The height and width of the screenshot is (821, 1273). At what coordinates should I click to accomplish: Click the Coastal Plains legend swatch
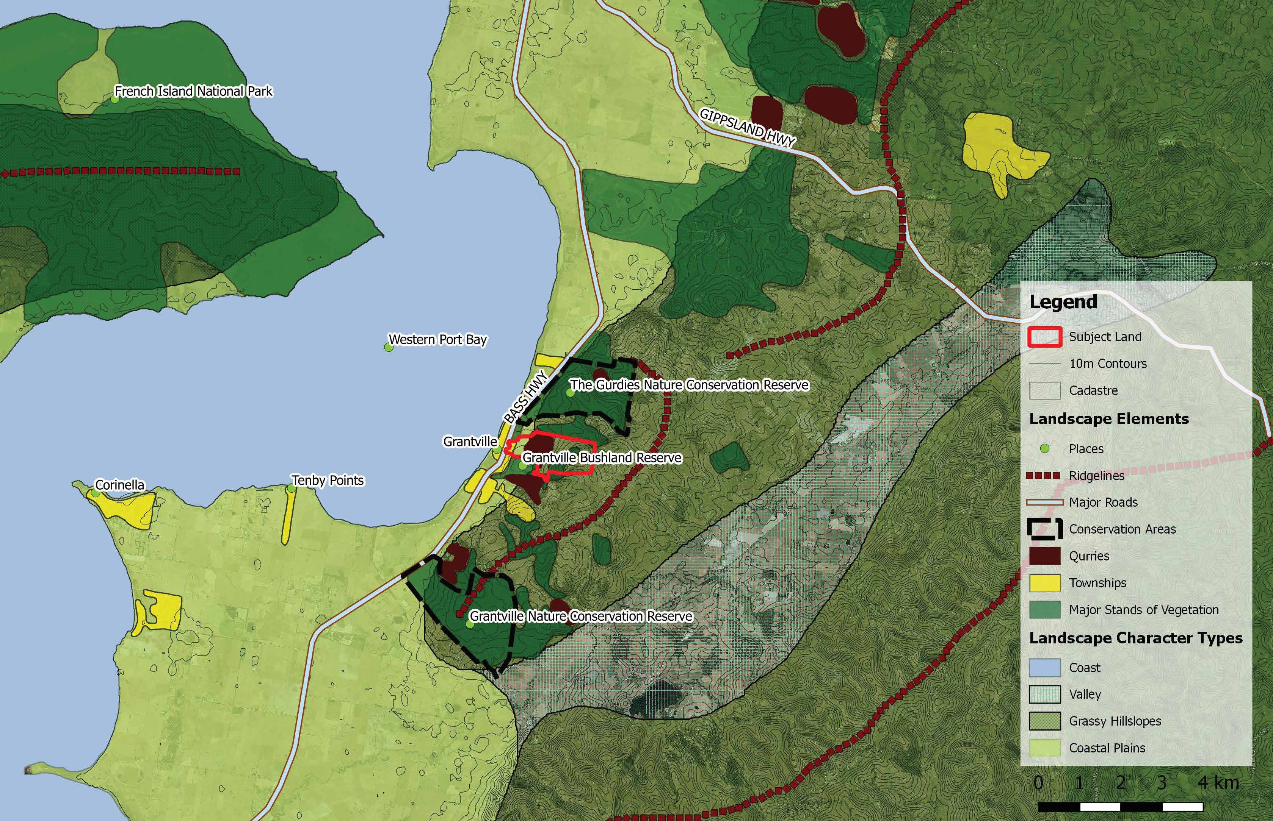click(x=1044, y=748)
